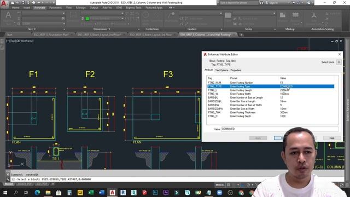This screenshot has width=350, height=197.
Task: Open Excel from taskbar
Action: tap(91, 192)
